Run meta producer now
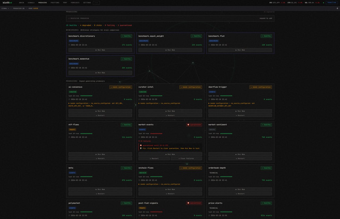Screen dimensions: 340x219 click(x=100, y=189)
